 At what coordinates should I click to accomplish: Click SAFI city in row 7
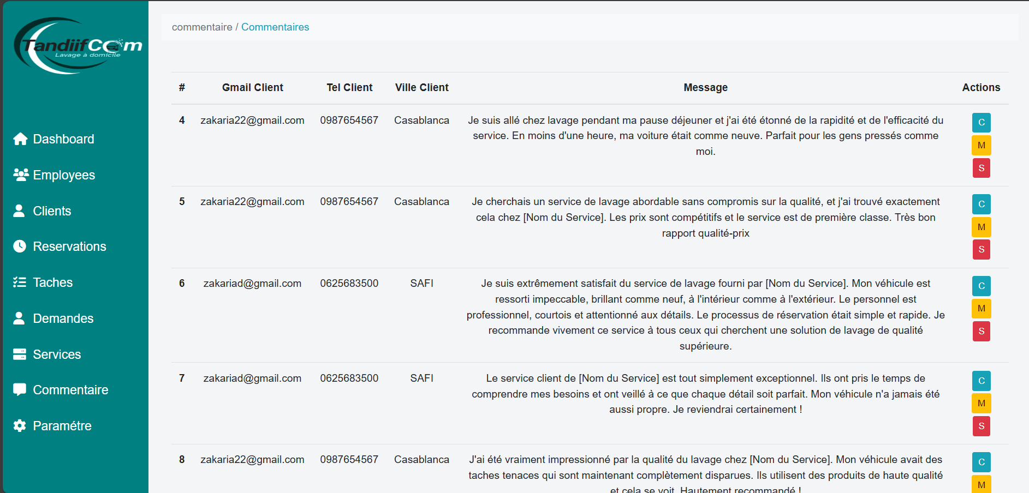pos(422,378)
